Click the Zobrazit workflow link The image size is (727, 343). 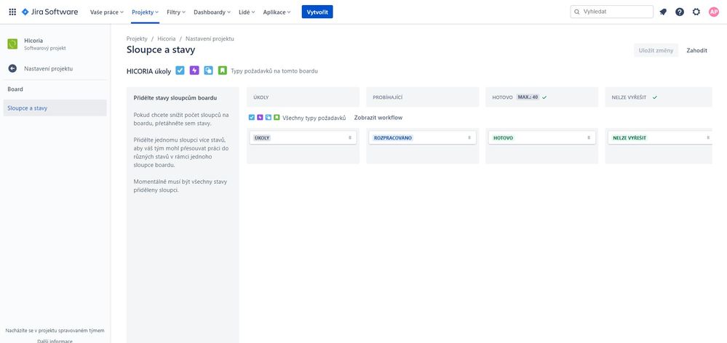[x=378, y=118]
